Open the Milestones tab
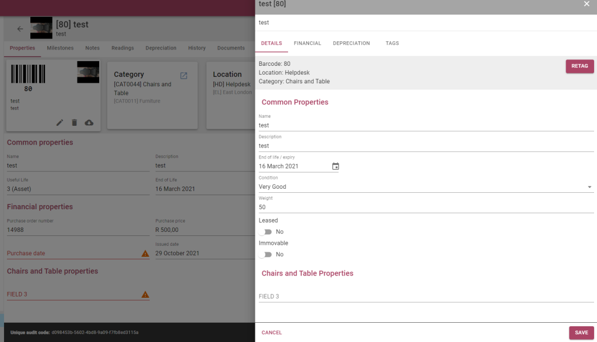The image size is (597, 342). click(60, 48)
